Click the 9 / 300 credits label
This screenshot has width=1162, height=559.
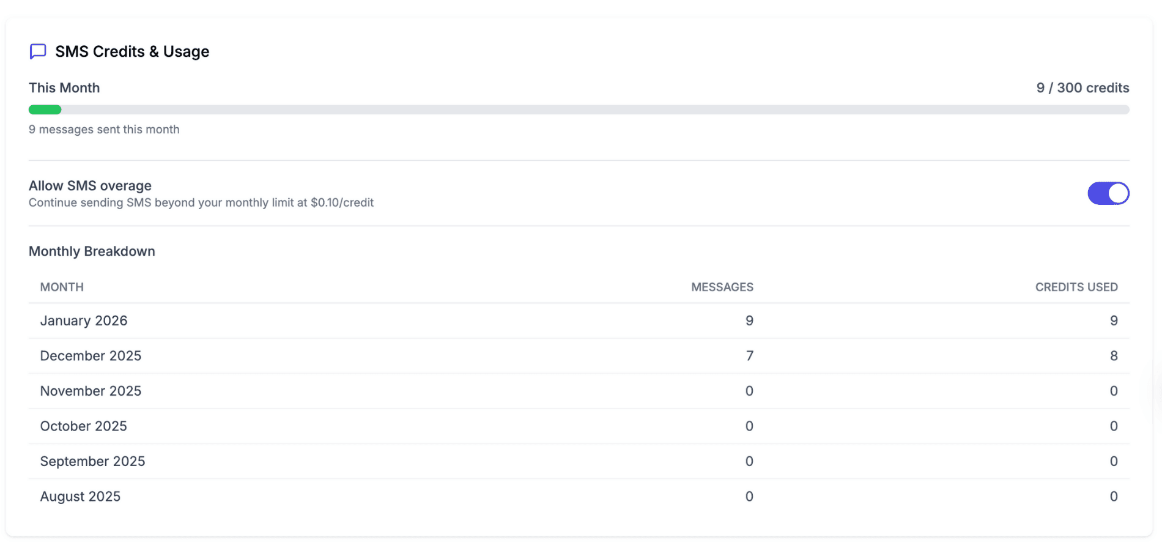[x=1082, y=88]
